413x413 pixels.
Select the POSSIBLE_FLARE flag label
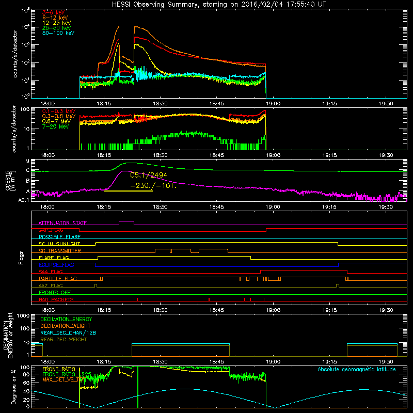(x=59, y=237)
